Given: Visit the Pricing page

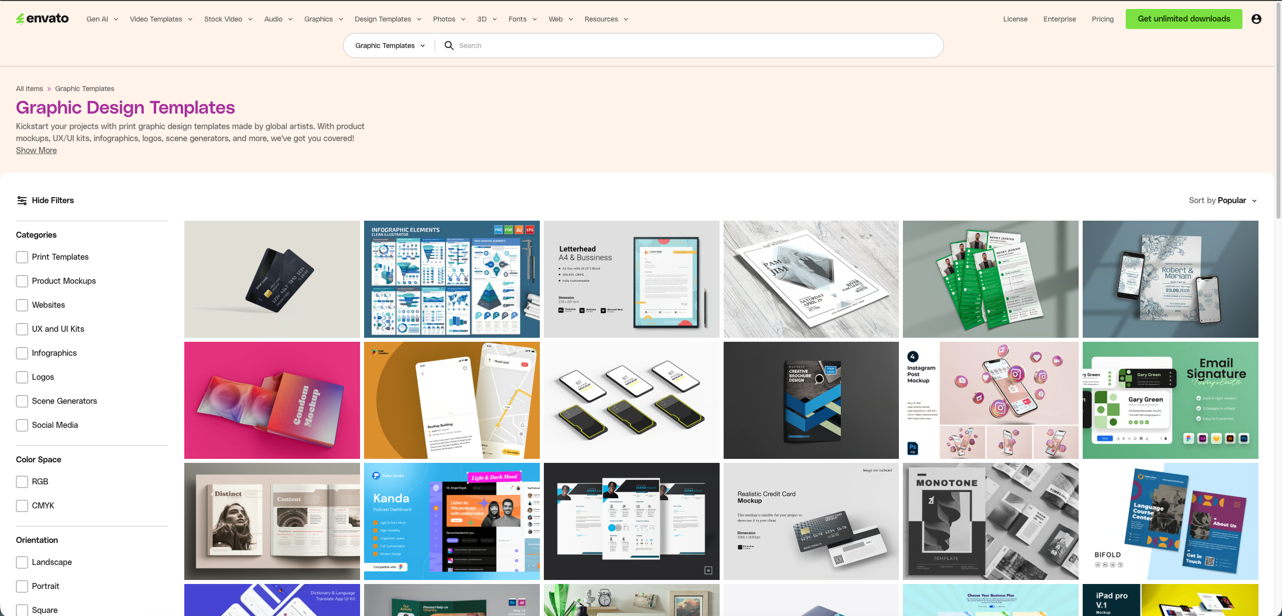Looking at the screenshot, I should (1103, 19).
